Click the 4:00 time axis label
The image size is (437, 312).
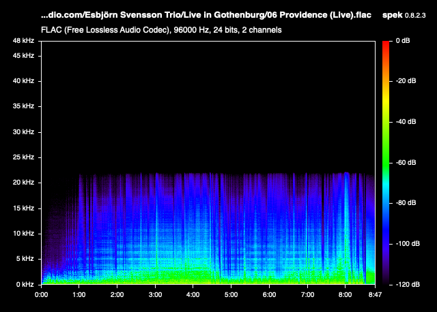[193, 295]
